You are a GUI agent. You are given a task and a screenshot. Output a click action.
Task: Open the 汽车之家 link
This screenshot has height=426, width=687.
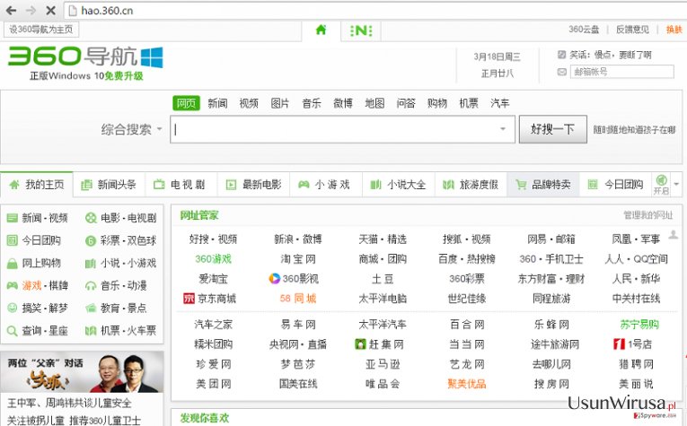click(x=214, y=325)
